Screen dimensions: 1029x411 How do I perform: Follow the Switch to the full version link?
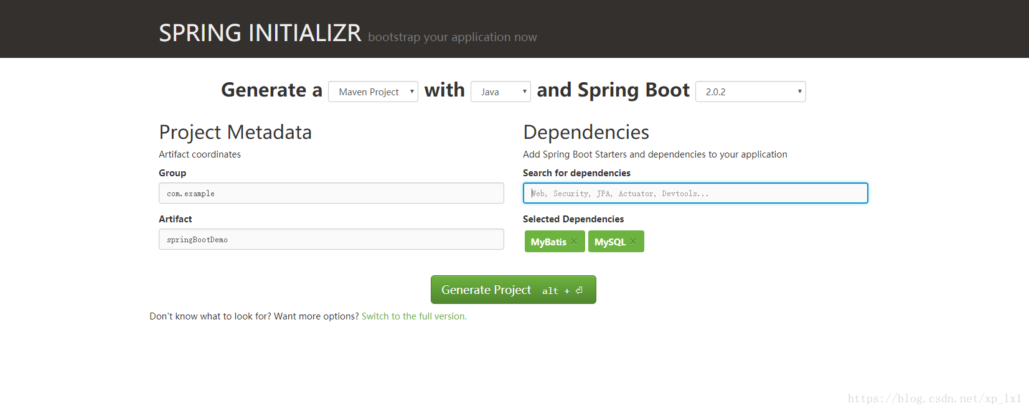coord(414,316)
